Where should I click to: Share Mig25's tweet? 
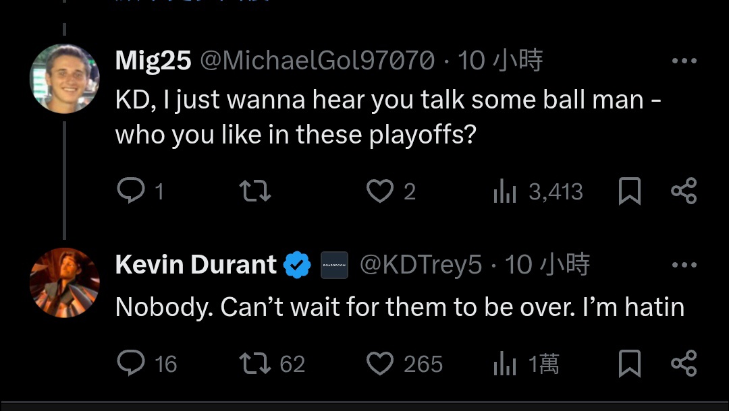point(684,191)
